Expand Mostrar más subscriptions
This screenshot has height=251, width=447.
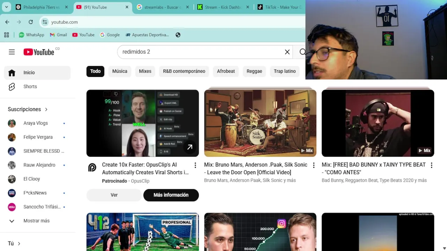[x=37, y=221]
